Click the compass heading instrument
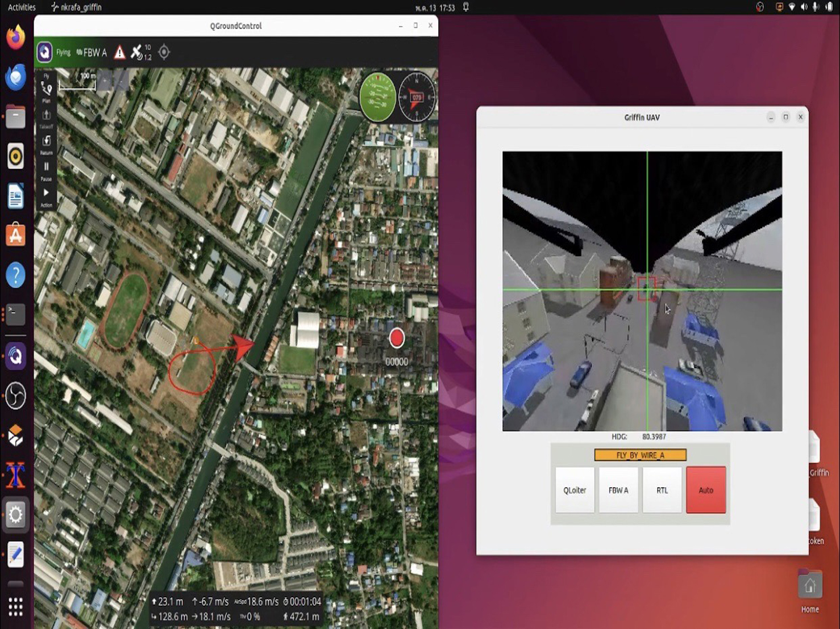Image resolution: width=840 pixels, height=629 pixels. point(417,97)
